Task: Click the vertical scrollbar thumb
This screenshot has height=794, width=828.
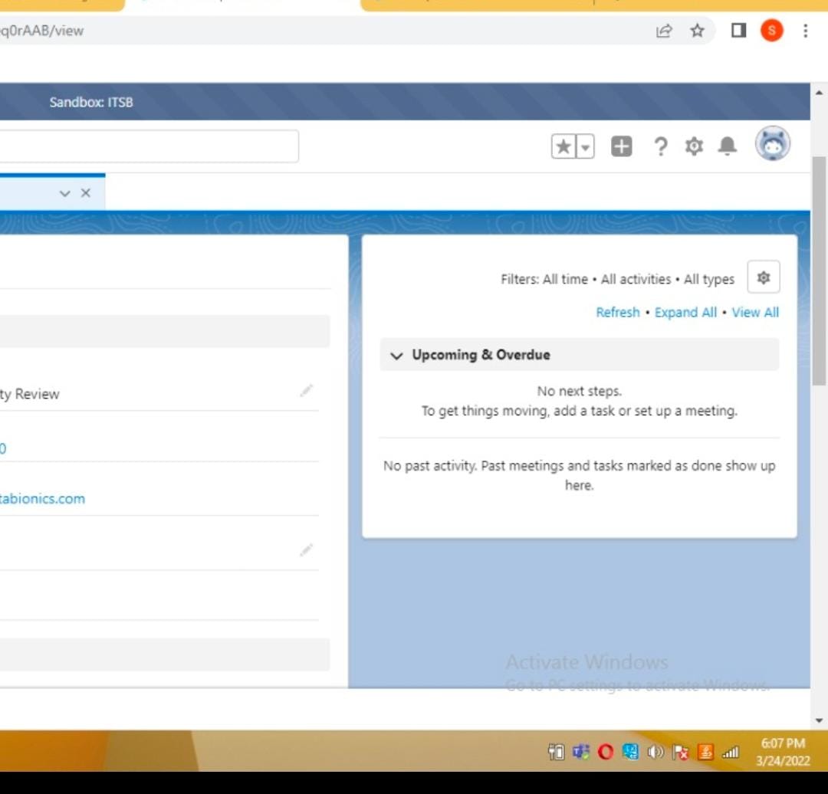Action: (819, 271)
